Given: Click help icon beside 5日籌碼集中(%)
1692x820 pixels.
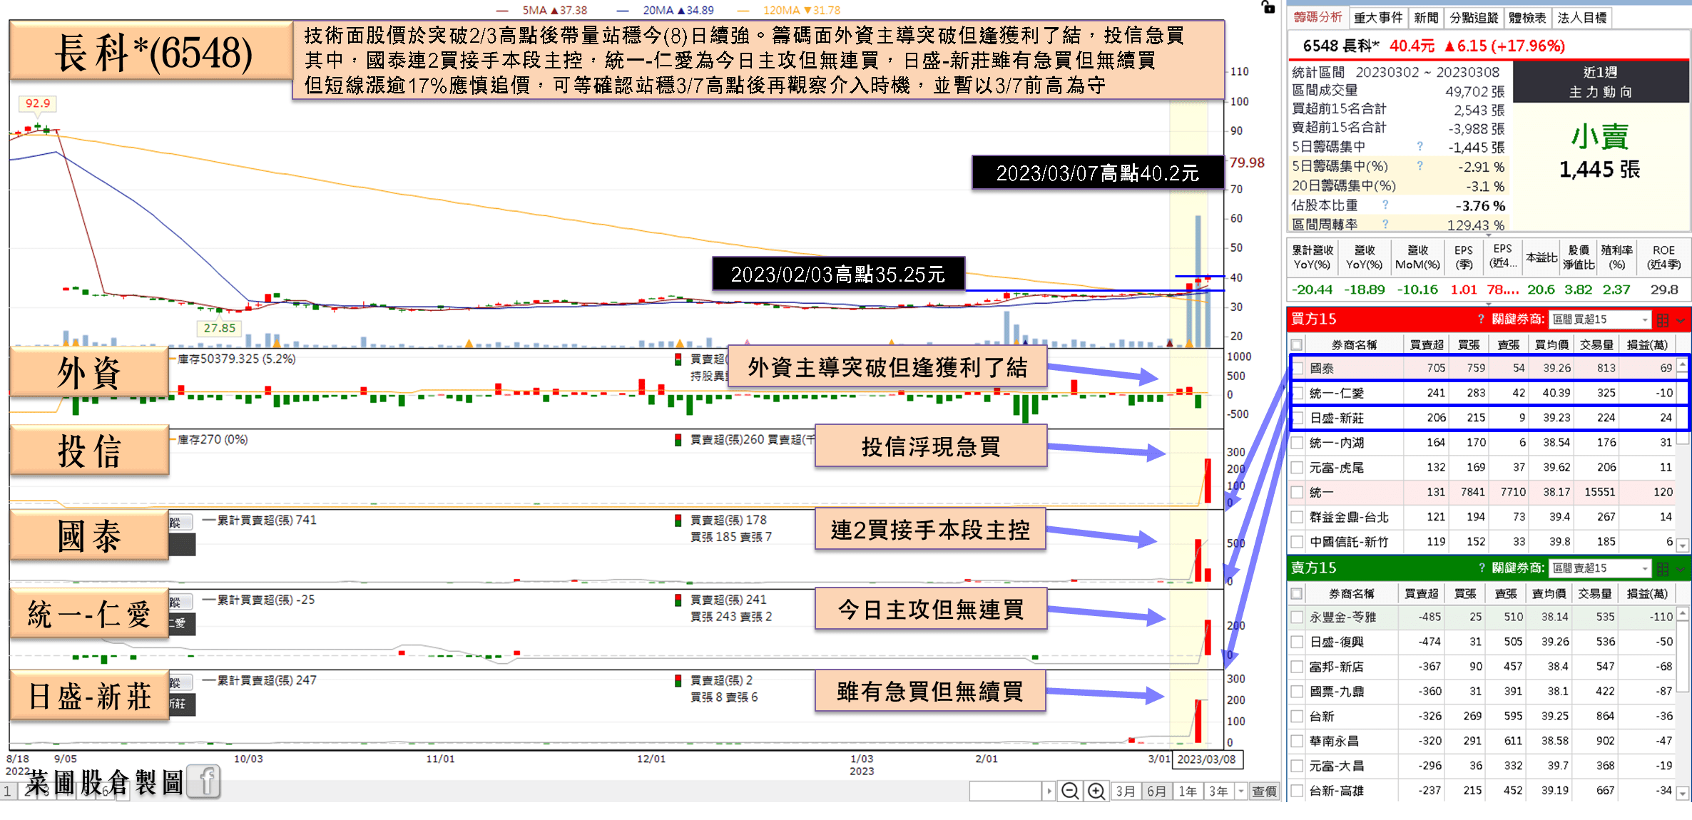Looking at the screenshot, I should coord(1420,165).
